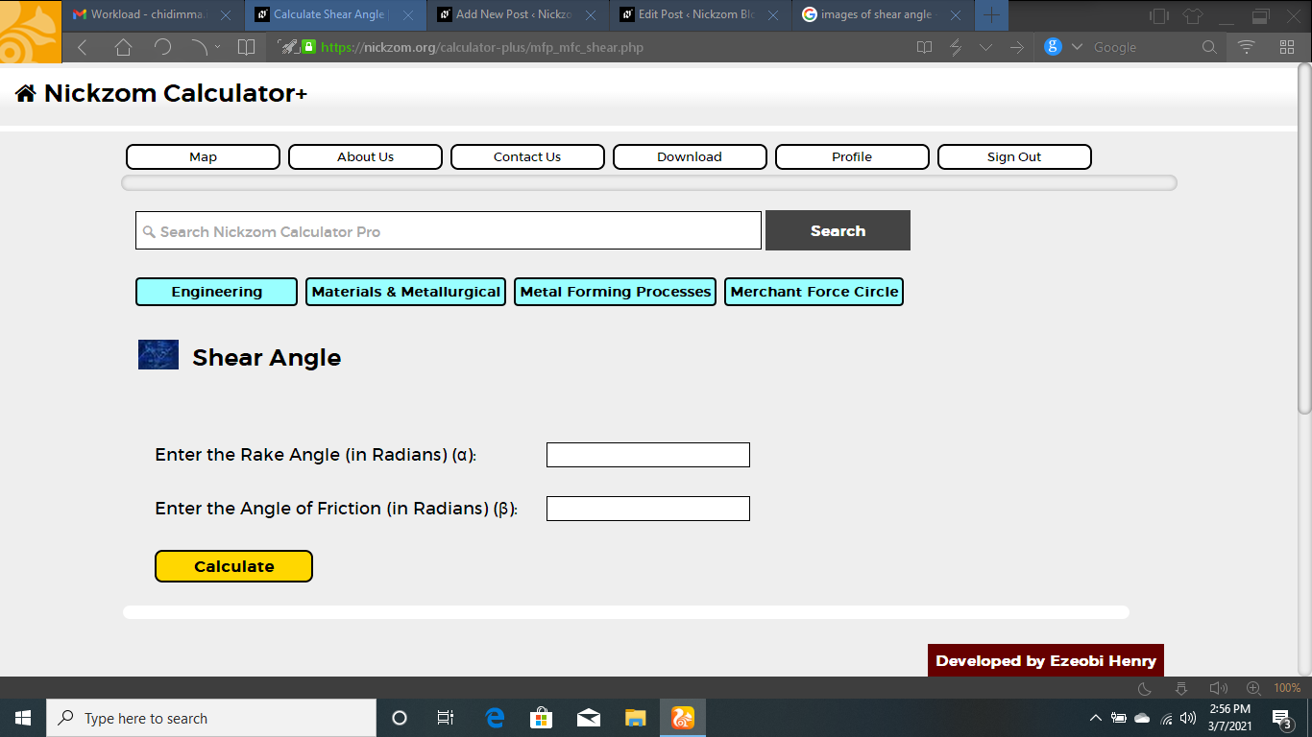Switch to Add New Post tab
Image resolution: width=1312 pixels, height=737 pixels.
point(519,14)
